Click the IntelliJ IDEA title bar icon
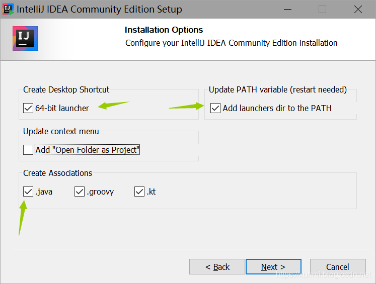 point(8,10)
